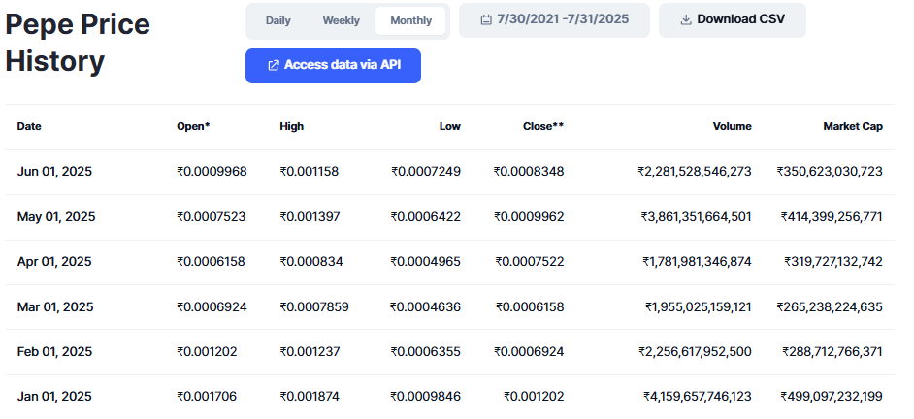
Task: Click the April close value ₹0.0007522
Action: tap(530, 261)
